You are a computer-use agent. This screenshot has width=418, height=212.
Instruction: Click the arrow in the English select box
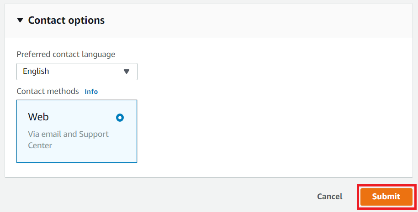[127, 72]
